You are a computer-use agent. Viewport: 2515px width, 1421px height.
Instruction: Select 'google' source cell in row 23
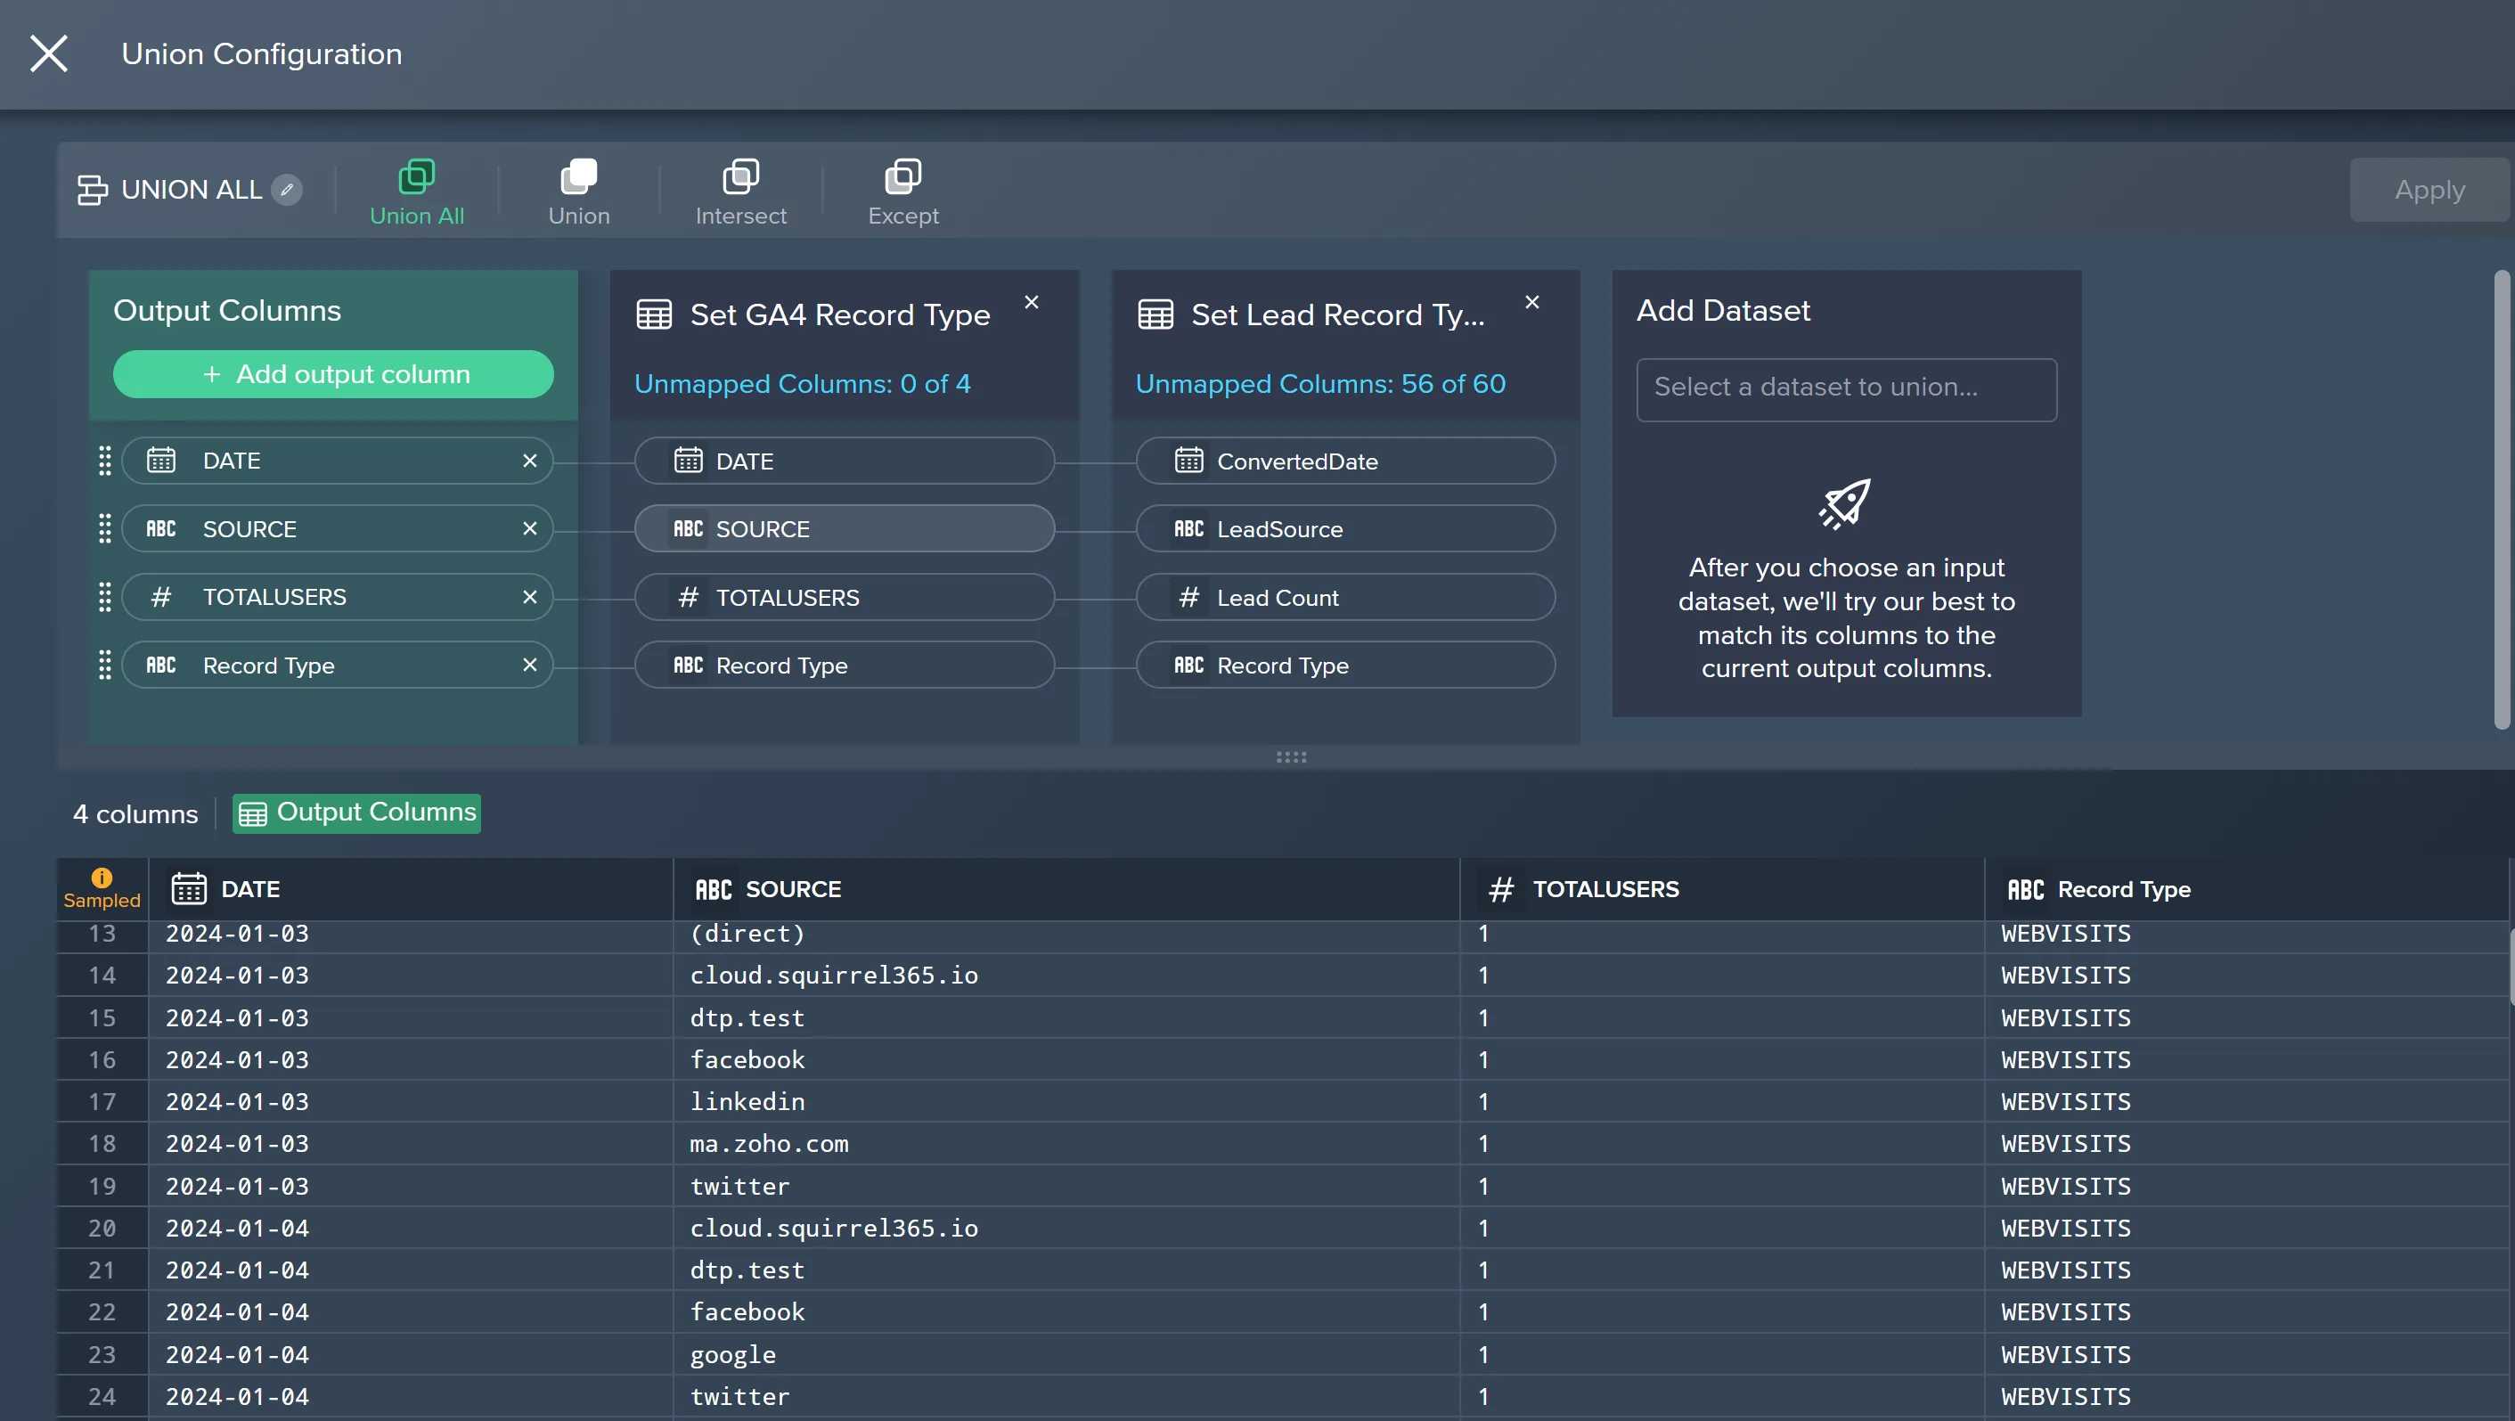click(x=1066, y=1354)
